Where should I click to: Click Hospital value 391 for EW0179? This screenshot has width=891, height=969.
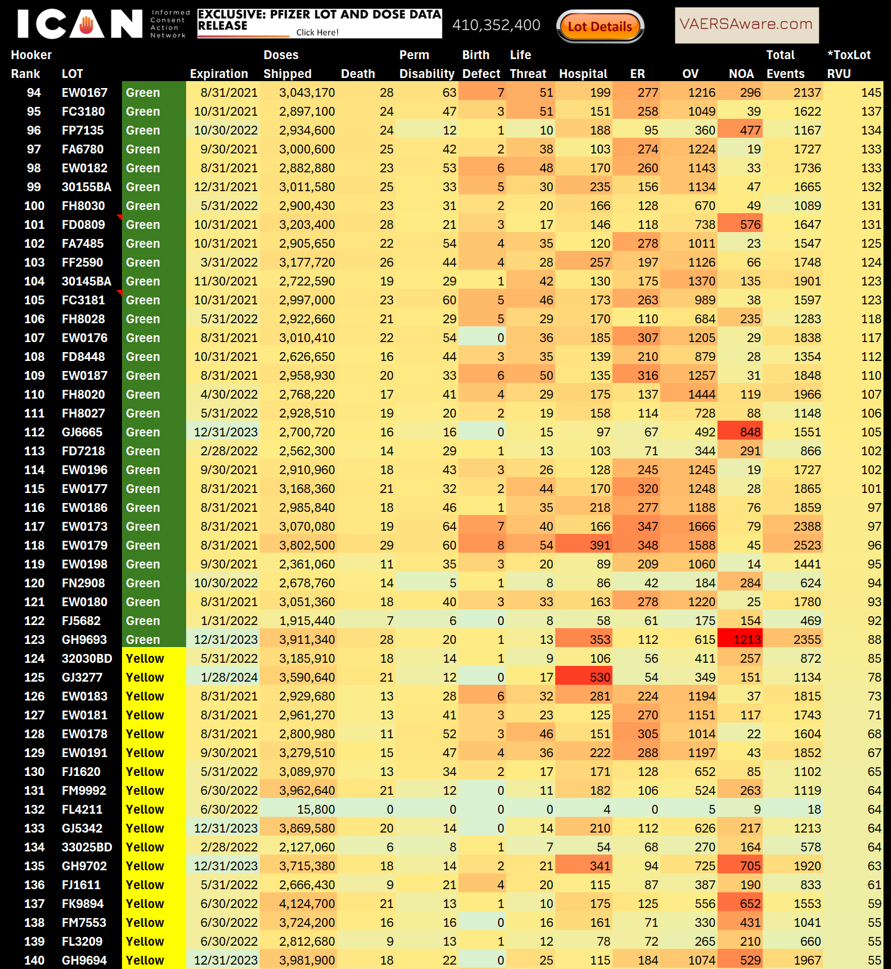coord(583,545)
